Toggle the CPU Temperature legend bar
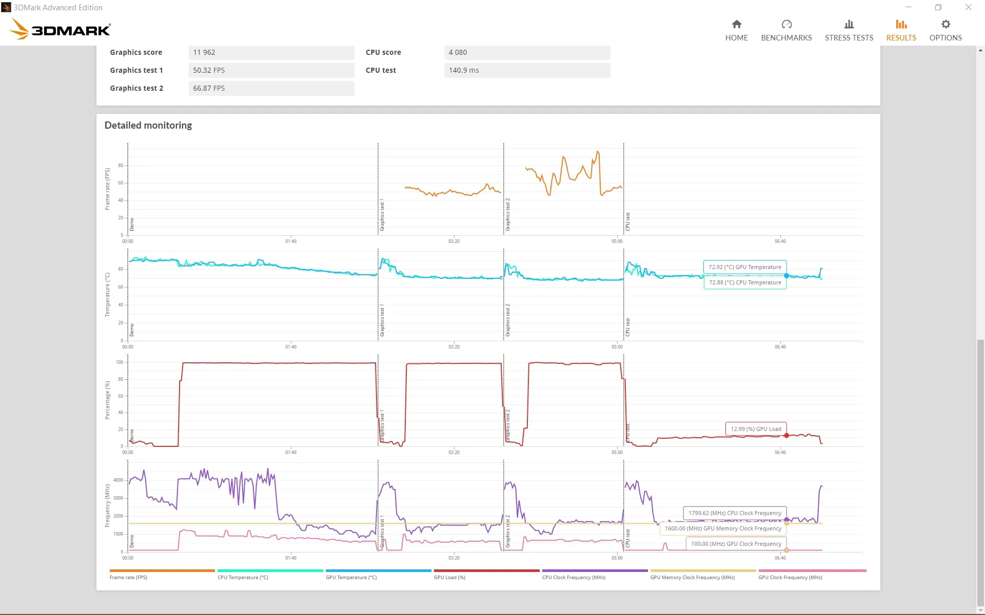The width and height of the screenshot is (985, 615). (270, 570)
